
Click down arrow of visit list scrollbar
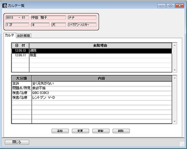pos(175,70)
